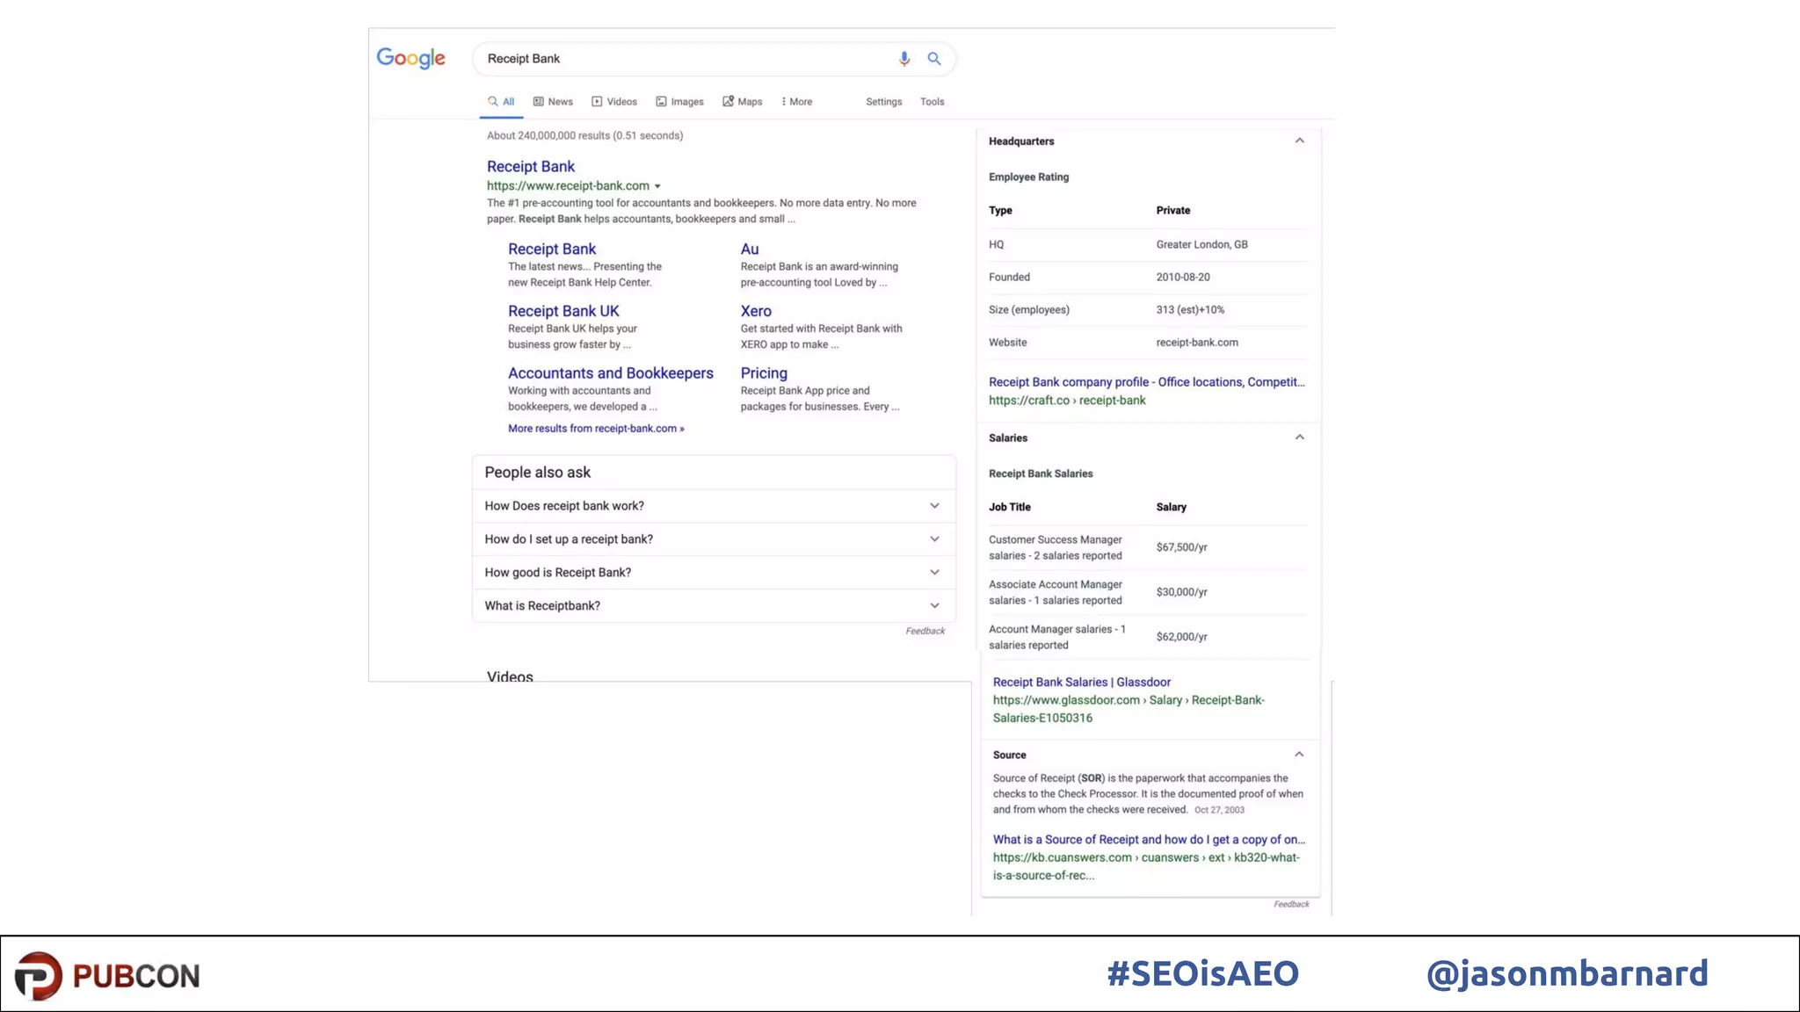Click the Google logo
Screen dimensions: 1800x1012
pos(410,58)
